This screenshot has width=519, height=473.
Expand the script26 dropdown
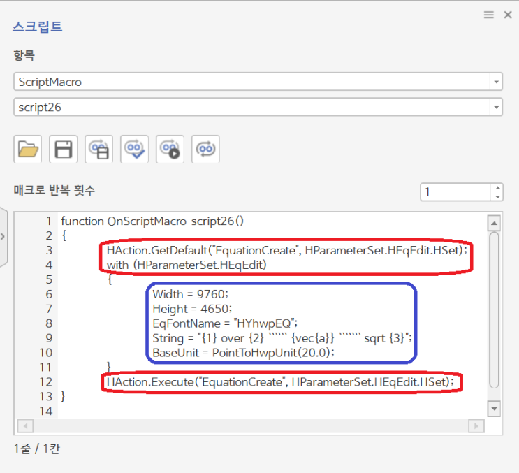pos(496,107)
